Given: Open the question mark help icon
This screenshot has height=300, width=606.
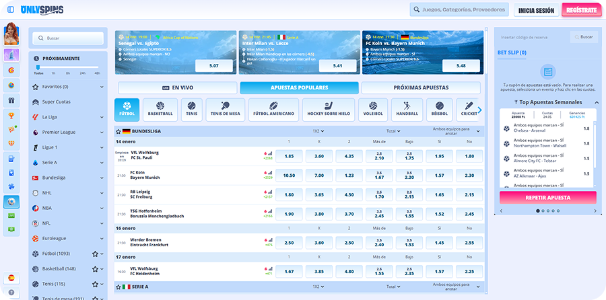Looking at the screenshot, I should click(x=11, y=293).
